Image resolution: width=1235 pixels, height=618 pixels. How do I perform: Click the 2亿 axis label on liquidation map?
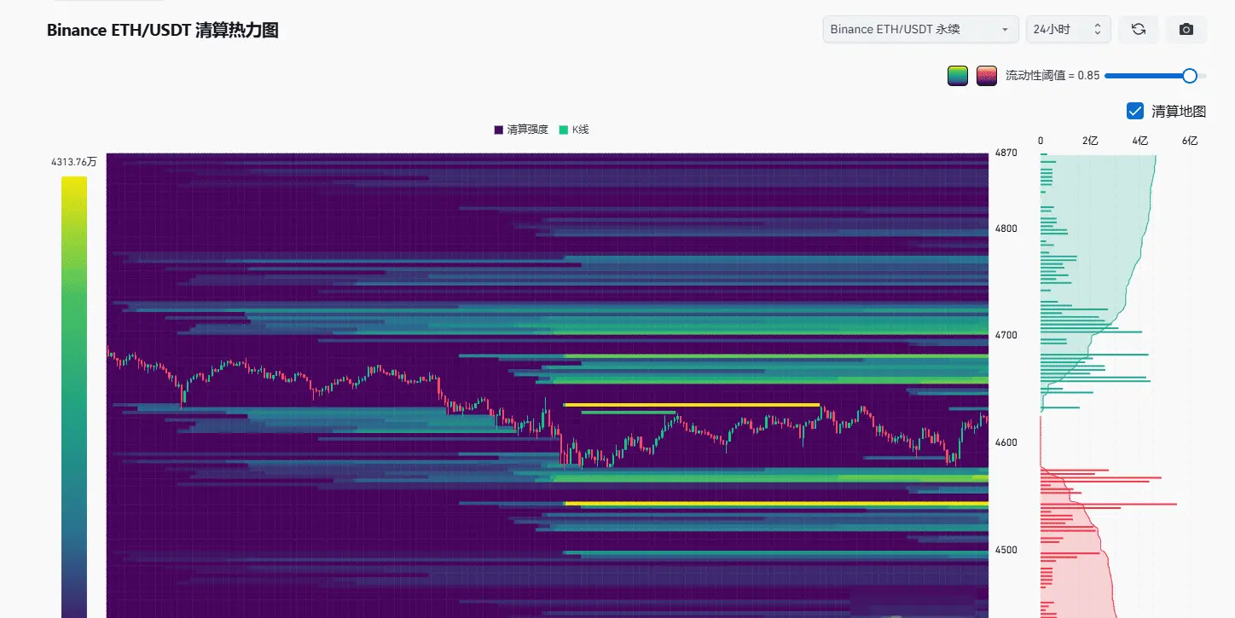point(1090,141)
